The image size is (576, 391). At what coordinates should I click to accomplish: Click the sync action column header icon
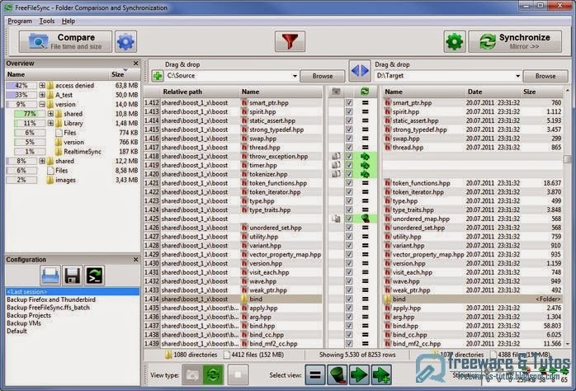(365, 92)
